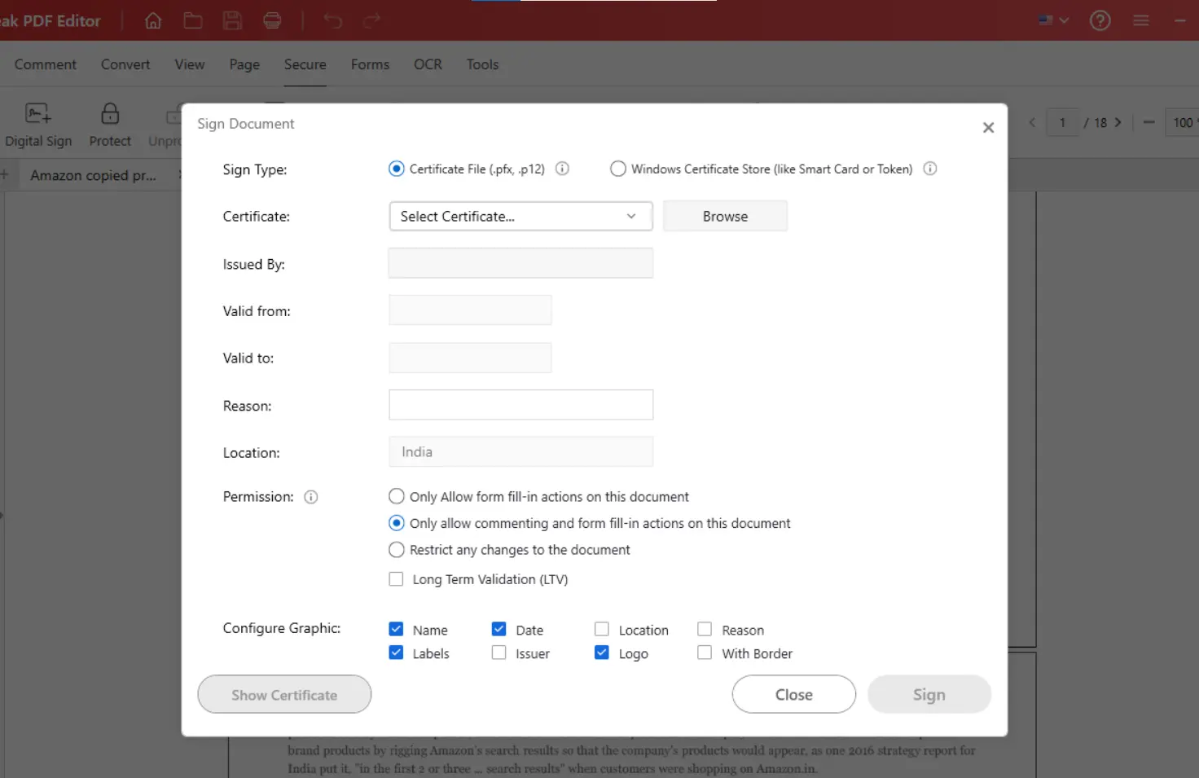Image resolution: width=1199 pixels, height=778 pixels.
Task: Open the Comment menu tab
Action: coord(46,64)
